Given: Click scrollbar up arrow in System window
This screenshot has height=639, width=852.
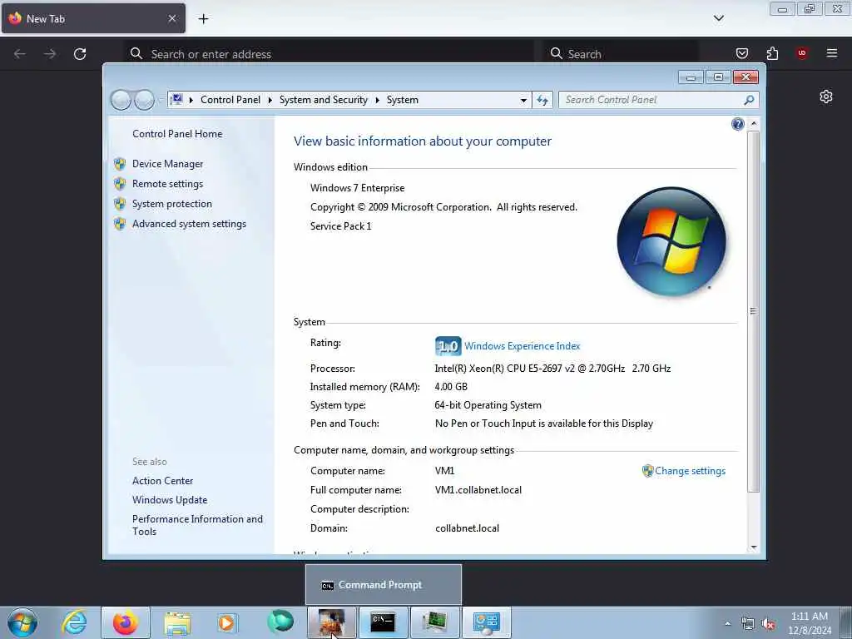Looking at the screenshot, I should 753,123.
